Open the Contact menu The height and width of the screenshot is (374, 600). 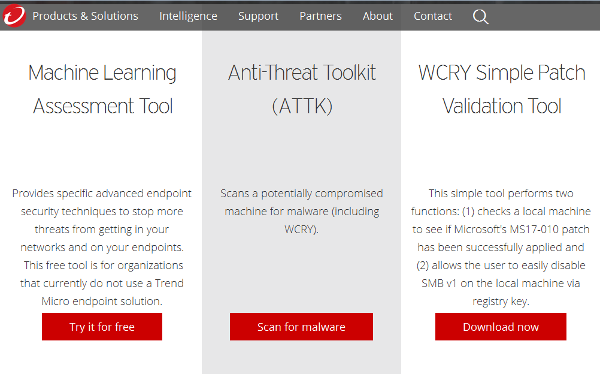[x=433, y=16]
